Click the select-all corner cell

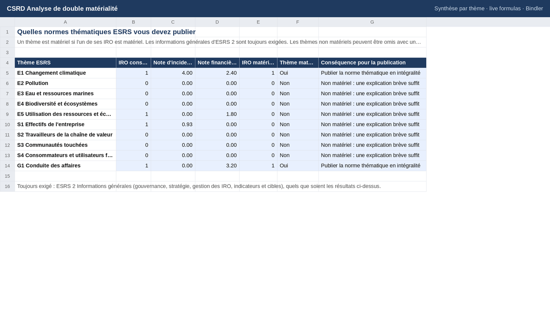(7, 22)
